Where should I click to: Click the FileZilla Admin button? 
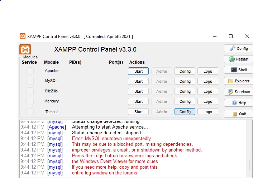click(x=162, y=91)
